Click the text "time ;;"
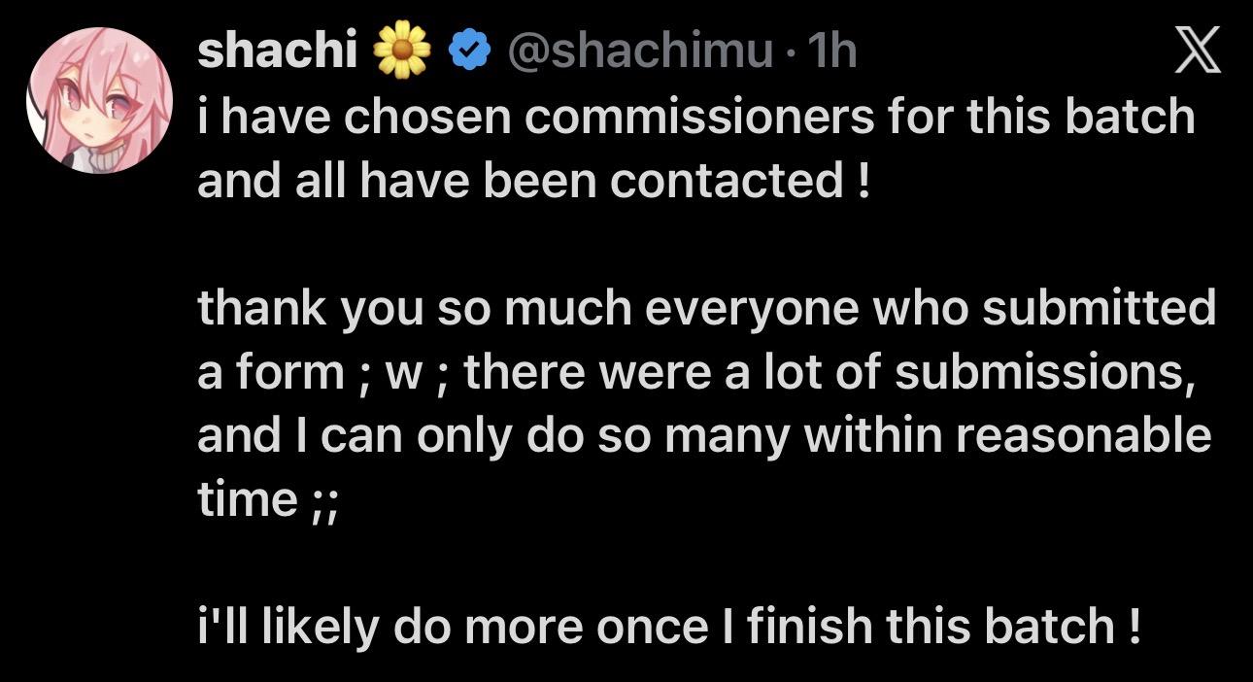 (266, 500)
